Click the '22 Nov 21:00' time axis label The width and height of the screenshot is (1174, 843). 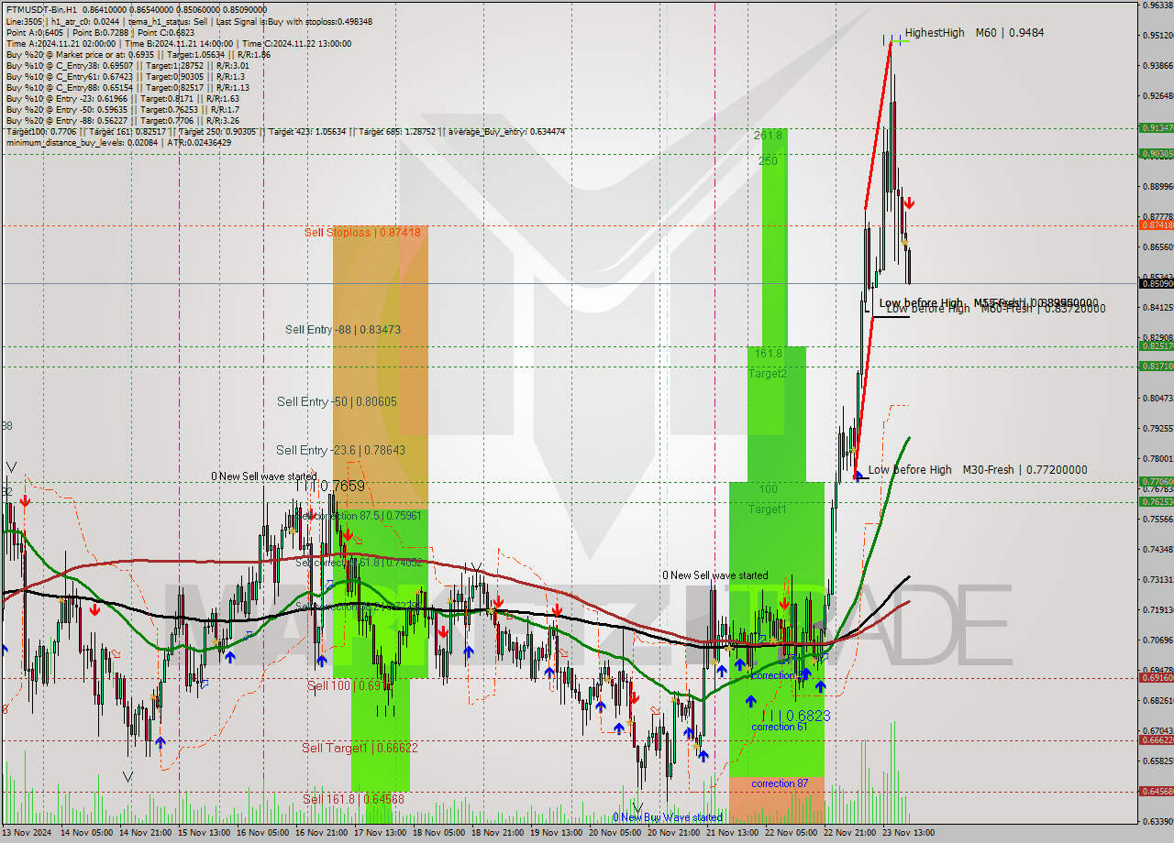pos(851,833)
